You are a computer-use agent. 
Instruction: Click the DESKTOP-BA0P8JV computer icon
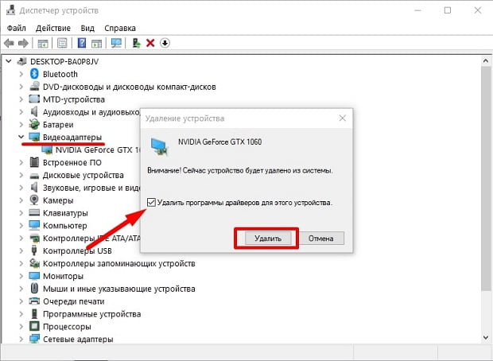coord(21,61)
